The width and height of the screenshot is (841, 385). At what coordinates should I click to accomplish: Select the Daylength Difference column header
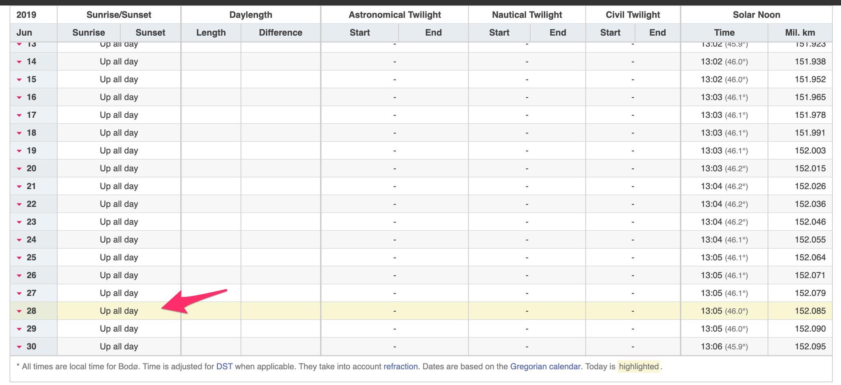(x=280, y=32)
